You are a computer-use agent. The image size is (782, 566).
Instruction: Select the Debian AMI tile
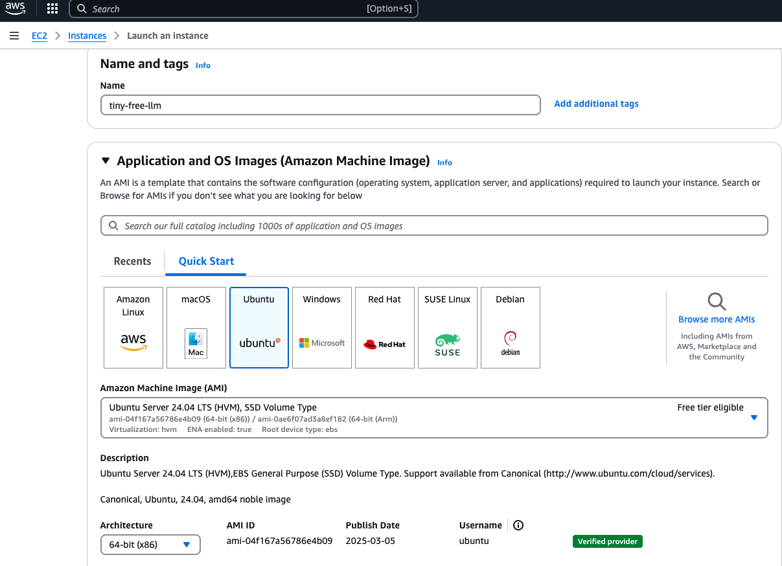pos(511,328)
